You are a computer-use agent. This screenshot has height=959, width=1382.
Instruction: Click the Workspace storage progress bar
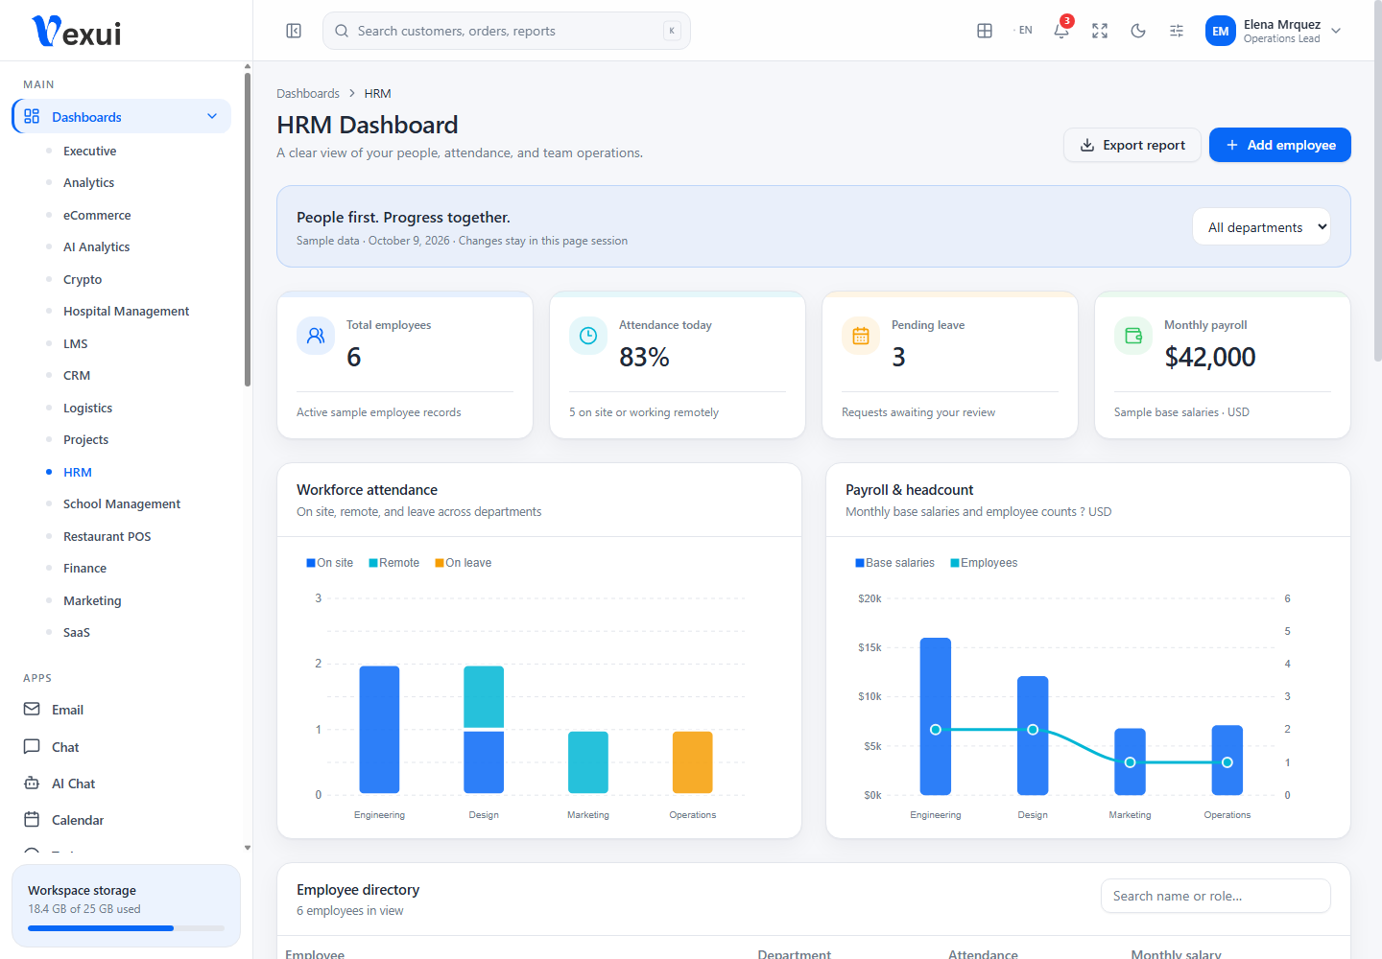[126, 928]
